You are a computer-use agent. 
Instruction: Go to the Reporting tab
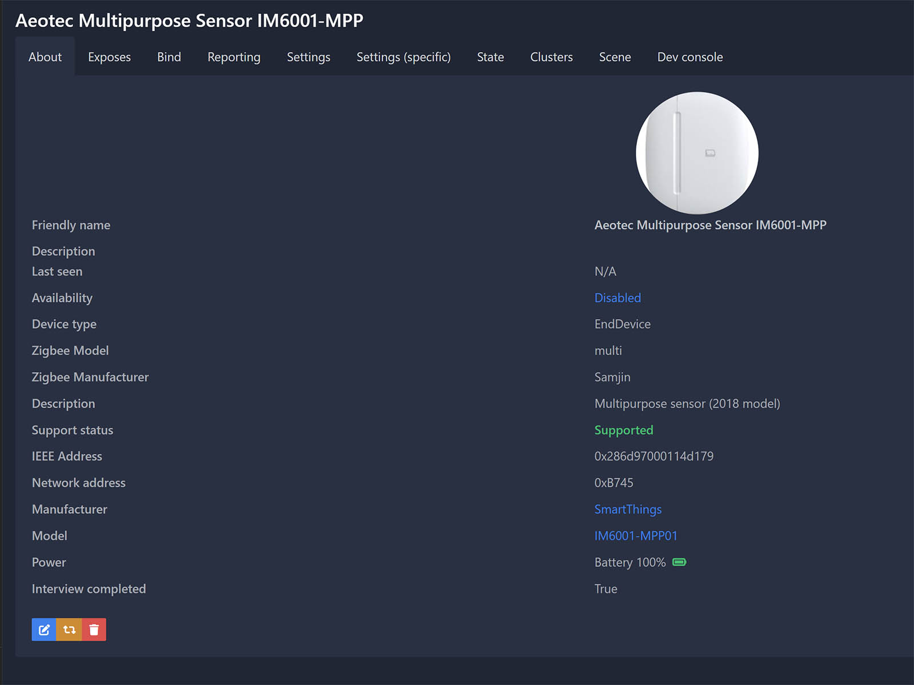tap(234, 57)
